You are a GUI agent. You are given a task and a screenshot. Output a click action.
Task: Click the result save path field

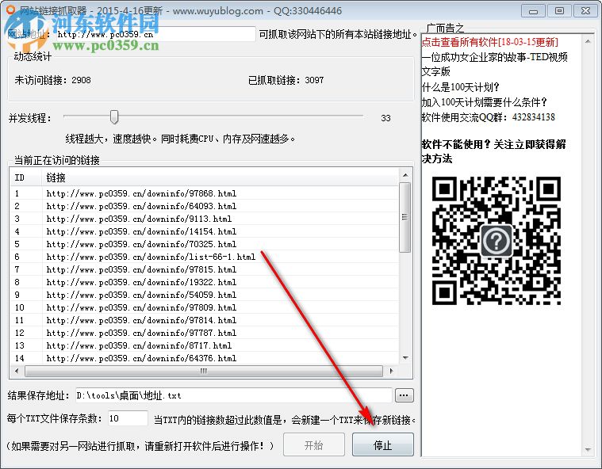coord(234,395)
